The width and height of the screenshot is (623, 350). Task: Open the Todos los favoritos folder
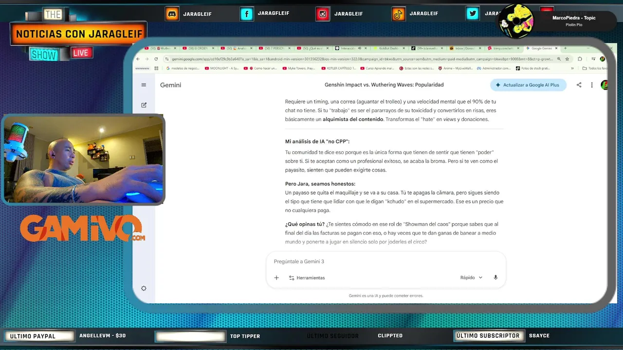click(595, 69)
